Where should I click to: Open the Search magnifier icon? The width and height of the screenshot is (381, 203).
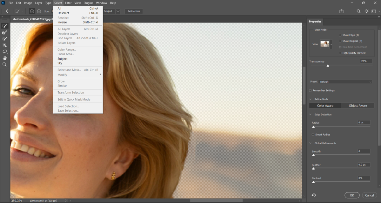[358, 11]
